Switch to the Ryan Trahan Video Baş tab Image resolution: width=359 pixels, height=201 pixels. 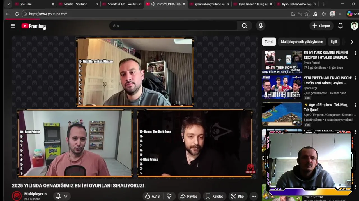tap(296, 4)
